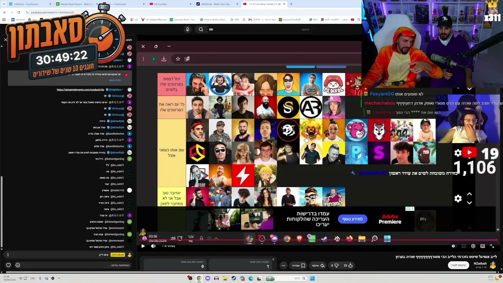Open Chrome from the Windows taskbar
The height and width of the screenshot is (283, 503).
coord(199,278)
